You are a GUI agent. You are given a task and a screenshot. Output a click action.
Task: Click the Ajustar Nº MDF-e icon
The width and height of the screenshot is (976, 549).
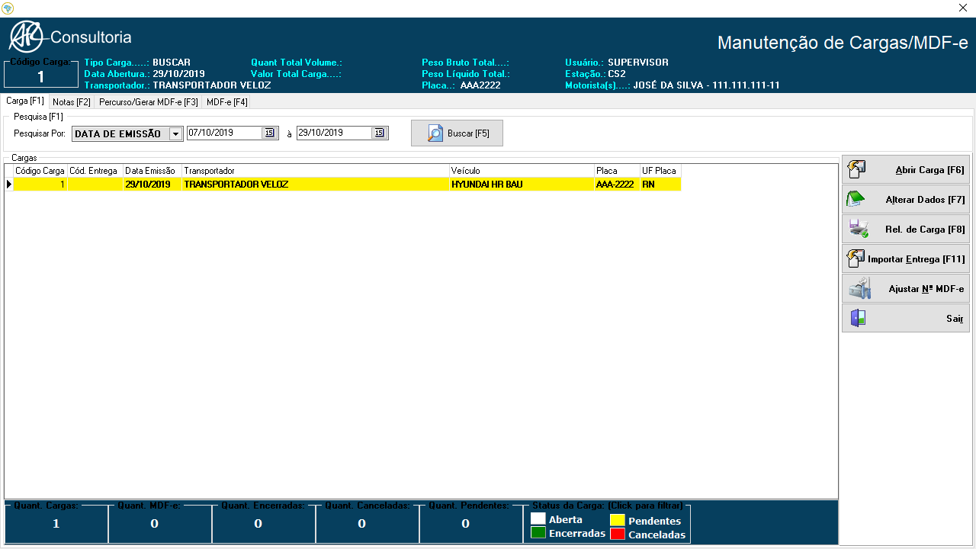[x=861, y=288]
